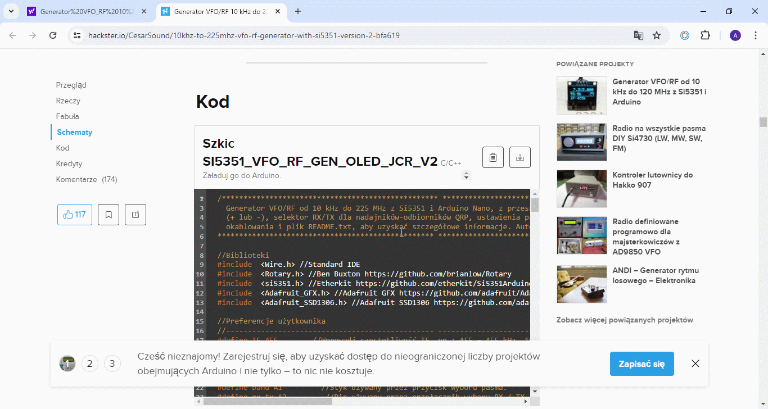Like the project with thumbs-up 117
The height and width of the screenshot is (409, 768).
[75, 215]
